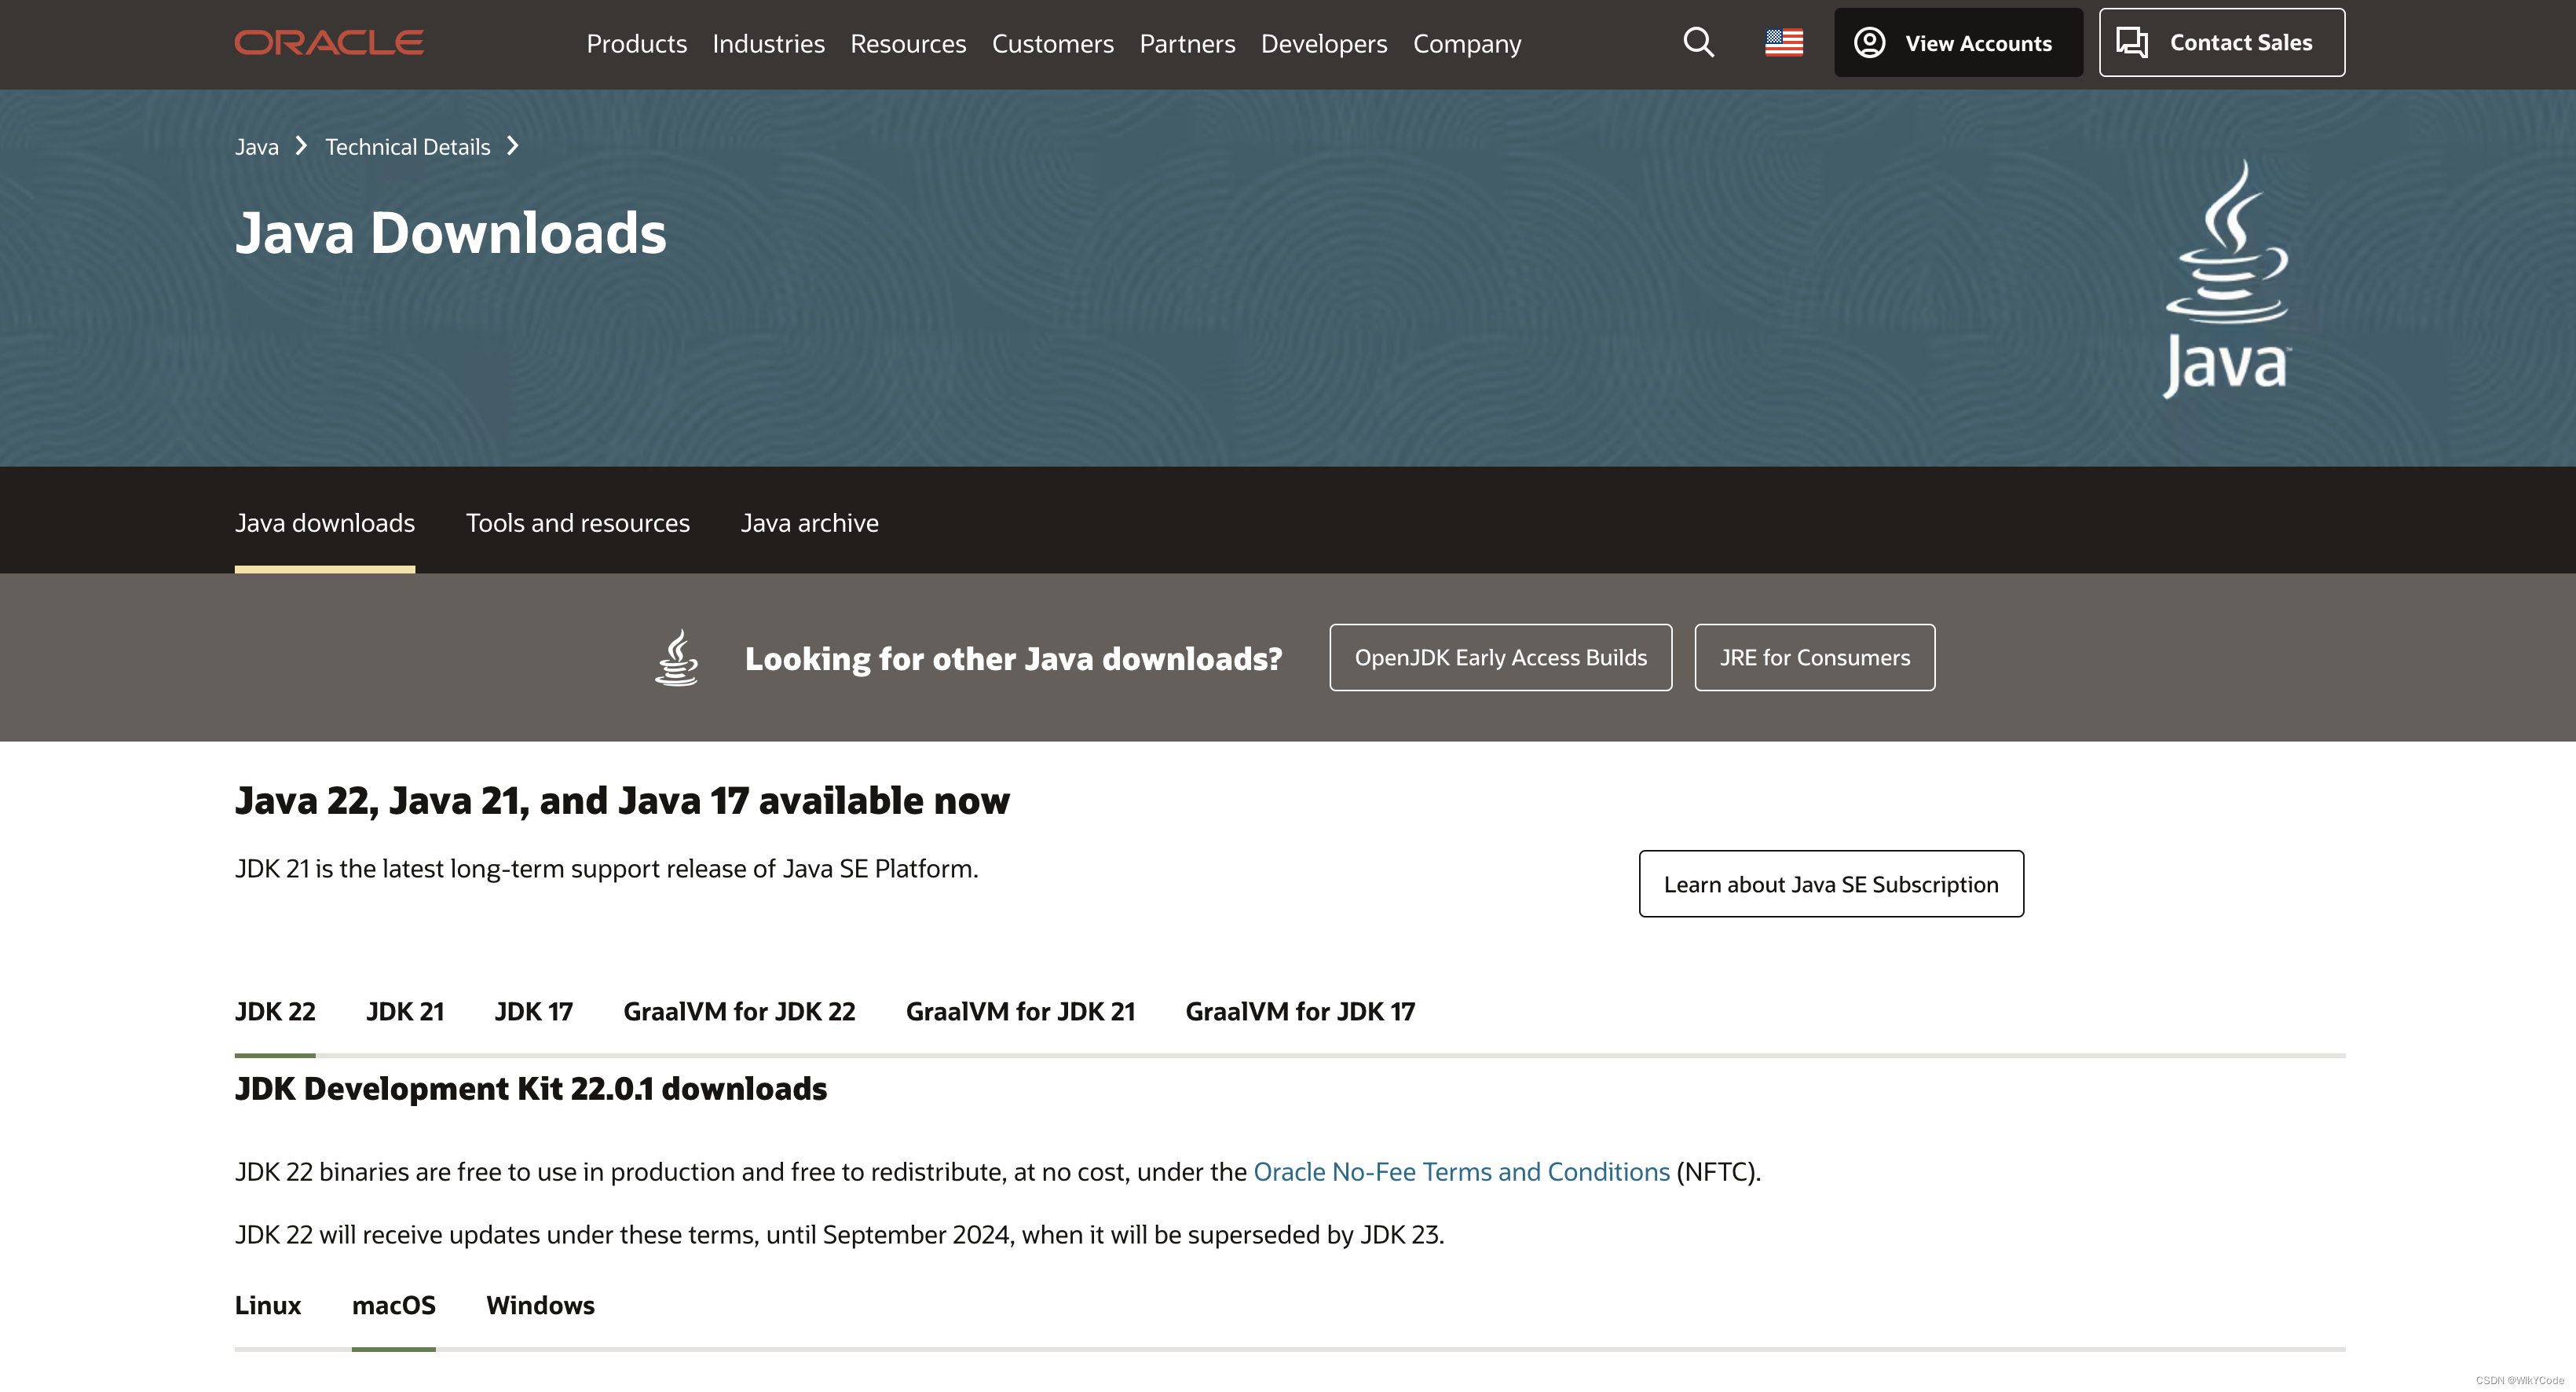Screen dimensions: 2576x1392
Task: Click the US flag country selector
Action: click(x=1784, y=43)
